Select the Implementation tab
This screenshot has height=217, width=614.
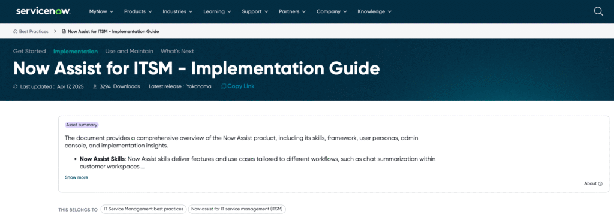(76, 52)
